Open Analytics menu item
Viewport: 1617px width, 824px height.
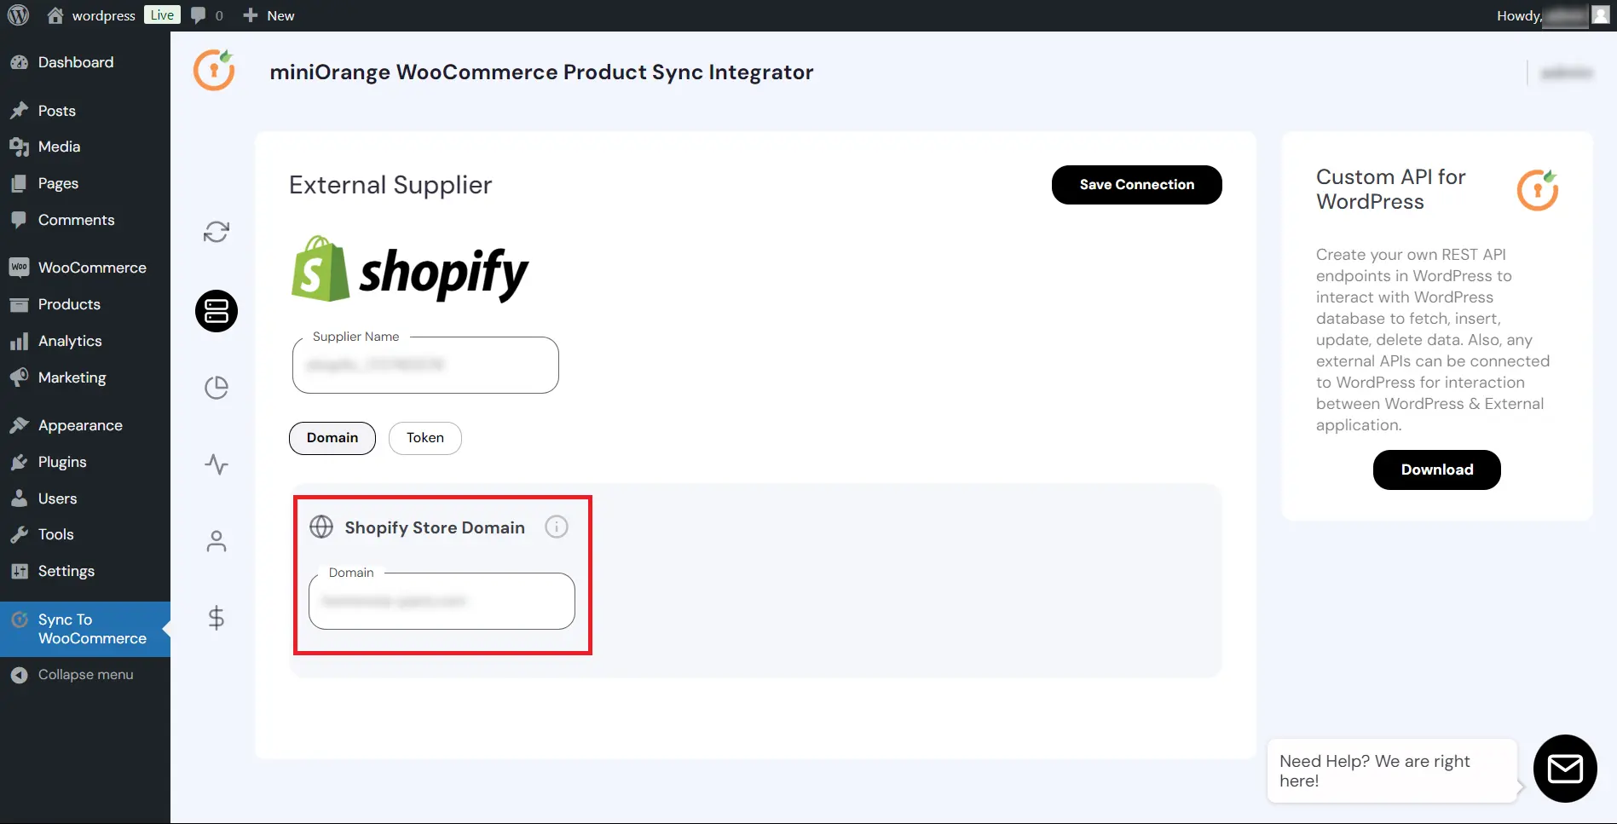pyautogui.click(x=85, y=341)
